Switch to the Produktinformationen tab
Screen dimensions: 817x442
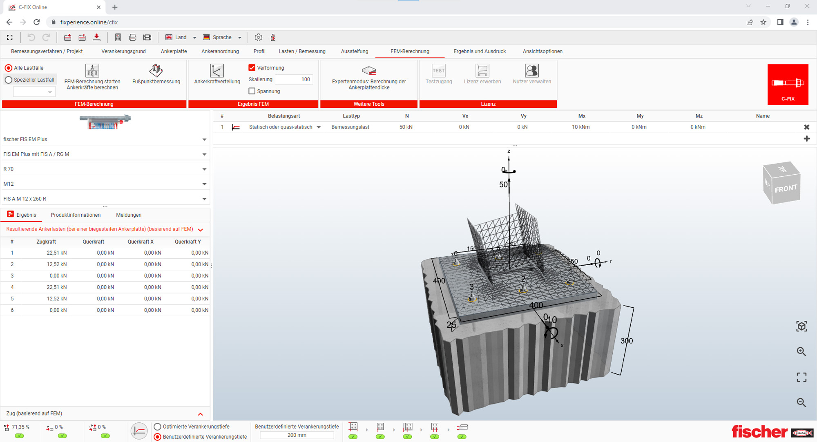pos(76,215)
